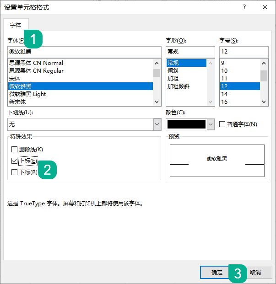Uncheck the 上标 checkbox
This screenshot has height=284, width=276.
[x=14, y=161]
